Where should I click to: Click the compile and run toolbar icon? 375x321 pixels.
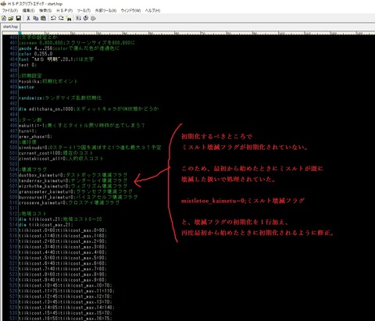coord(78,18)
